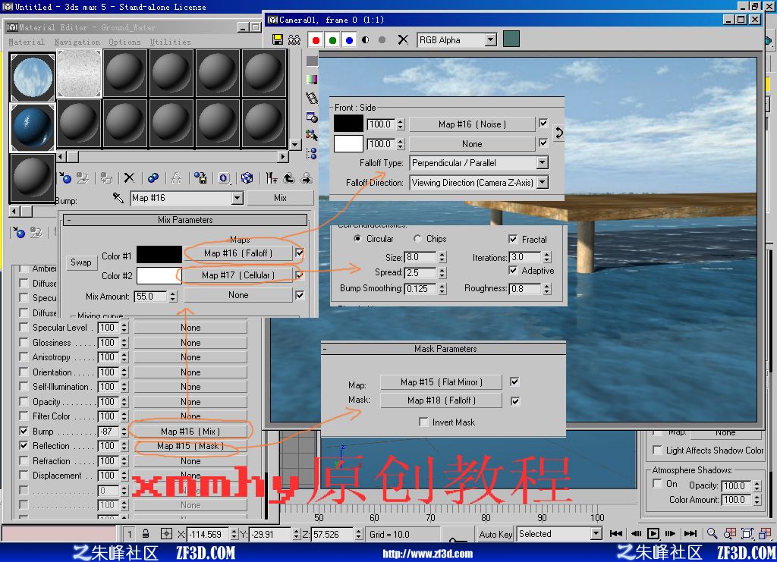Click the Go to Parent icon

(x=289, y=177)
